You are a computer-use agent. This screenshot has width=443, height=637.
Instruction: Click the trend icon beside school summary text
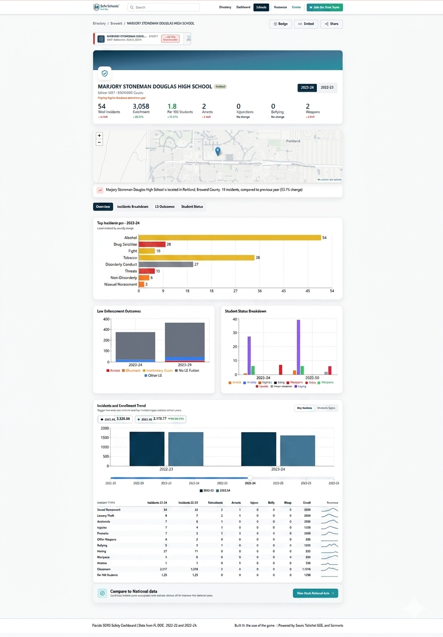tap(99, 190)
